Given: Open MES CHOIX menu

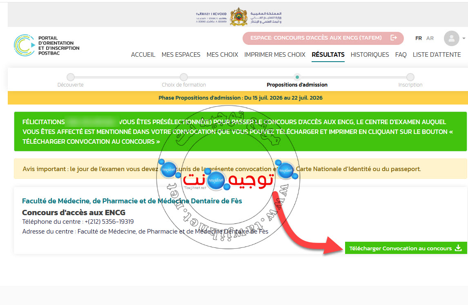Looking at the screenshot, I should click(222, 55).
